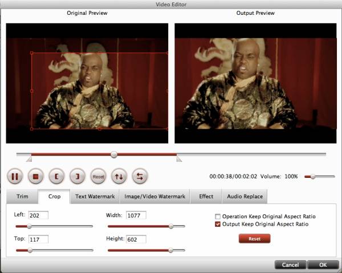Click the round Reset button near playback controls
This screenshot has height=273, width=342.
pyautogui.click(x=98, y=177)
